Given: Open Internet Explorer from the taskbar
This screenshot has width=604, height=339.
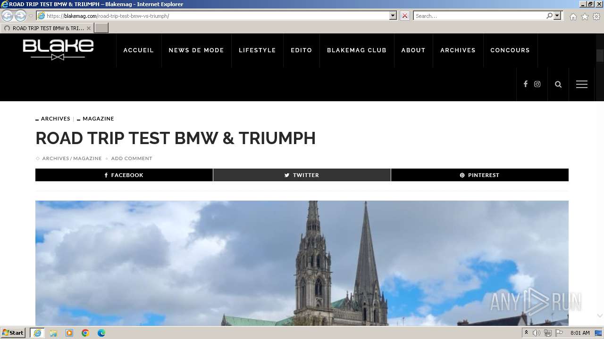Looking at the screenshot, I should (x=37, y=333).
